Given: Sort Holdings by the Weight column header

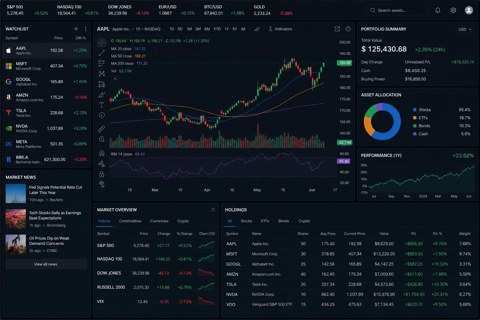Looking at the screenshot, I should pyautogui.click(x=465, y=234).
